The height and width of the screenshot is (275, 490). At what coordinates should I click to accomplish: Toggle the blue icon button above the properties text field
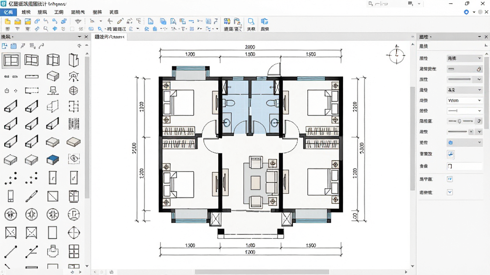point(450,154)
